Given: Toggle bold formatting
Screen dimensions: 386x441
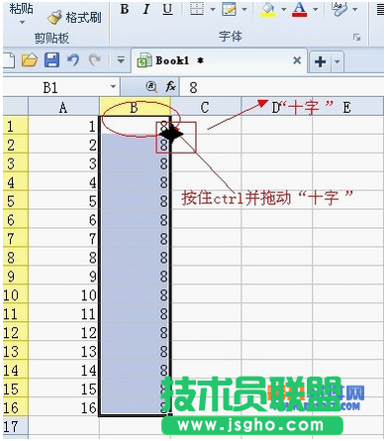Looking at the screenshot, I should click(x=125, y=10).
